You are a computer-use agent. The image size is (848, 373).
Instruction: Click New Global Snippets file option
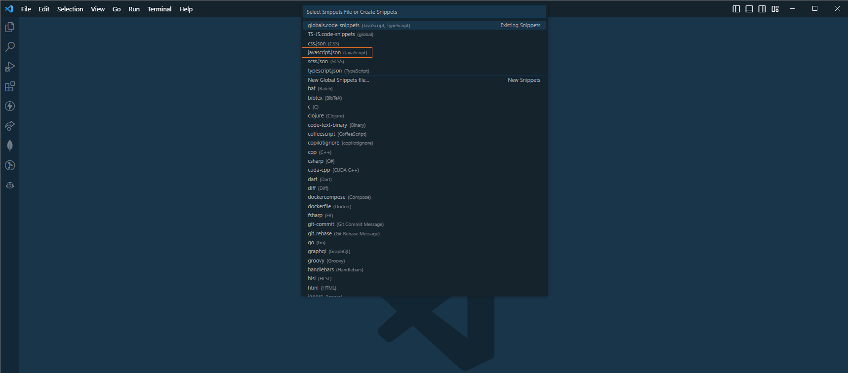coord(338,80)
